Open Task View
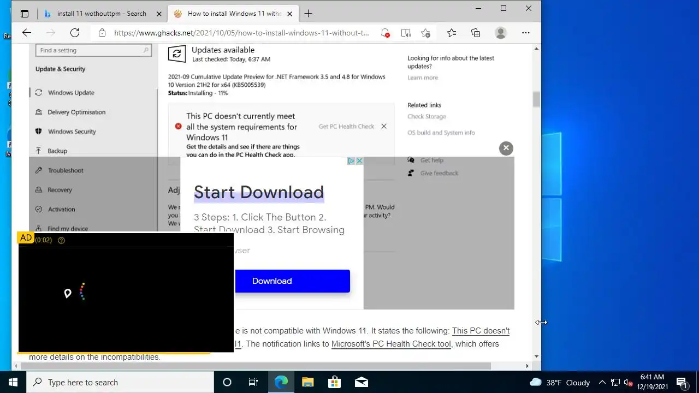Viewport: 699px width, 393px height. click(x=253, y=383)
